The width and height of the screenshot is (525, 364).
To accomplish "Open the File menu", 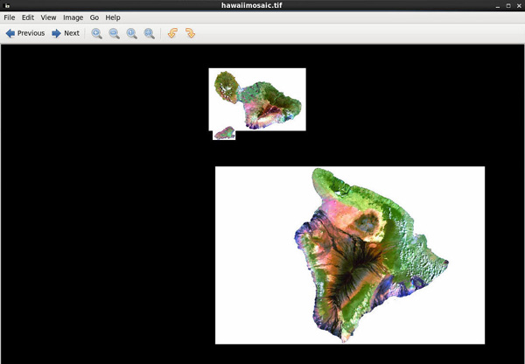I will click(10, 17).
